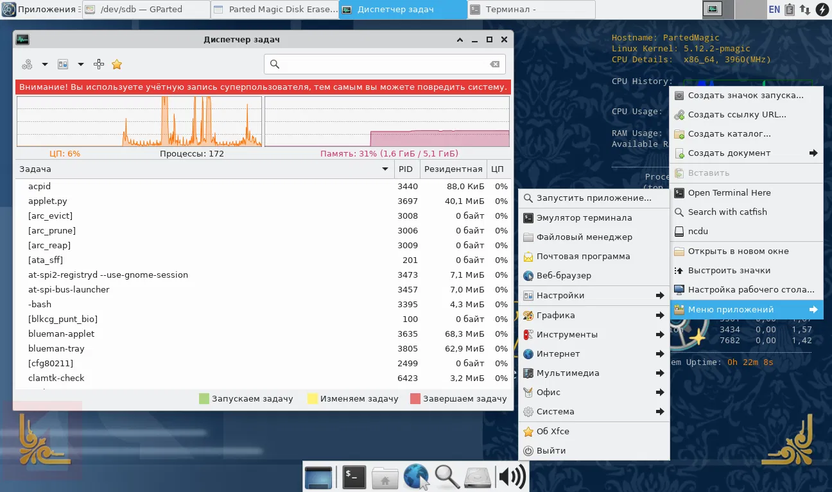Screen dimensions: 832x492
Task: Expand the Инструменты submenu arrow
Action: [660, 335]
